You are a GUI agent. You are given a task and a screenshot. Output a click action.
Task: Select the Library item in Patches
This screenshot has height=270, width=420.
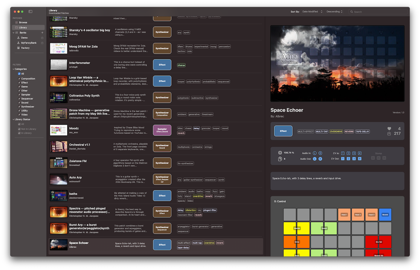pyautogui.click(x=23, y=27)
